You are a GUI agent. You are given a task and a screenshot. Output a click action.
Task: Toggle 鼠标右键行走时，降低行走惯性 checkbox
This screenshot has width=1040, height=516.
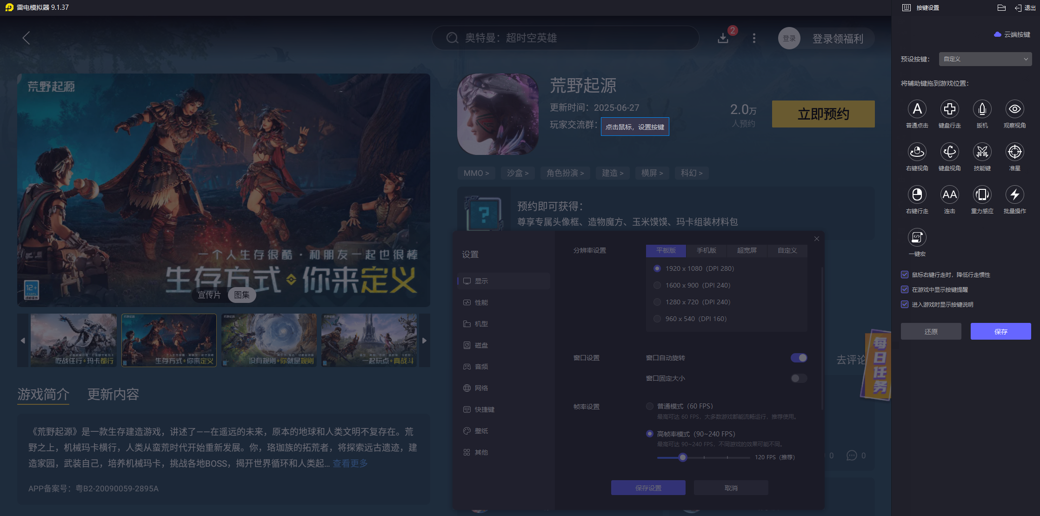[x=905, y=275]
